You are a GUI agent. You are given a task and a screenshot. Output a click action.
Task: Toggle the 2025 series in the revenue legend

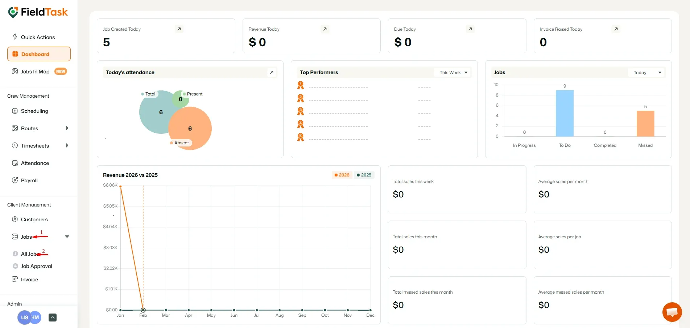click(364, 175)
